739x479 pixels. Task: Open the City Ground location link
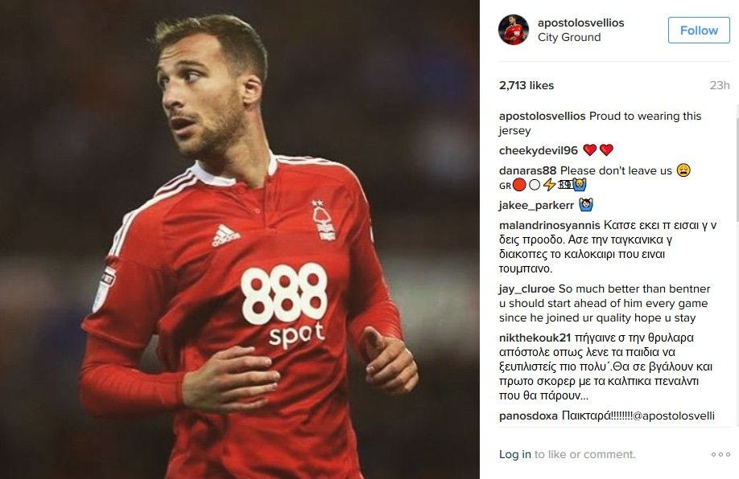pyautogui.click(x=569, y=37)
